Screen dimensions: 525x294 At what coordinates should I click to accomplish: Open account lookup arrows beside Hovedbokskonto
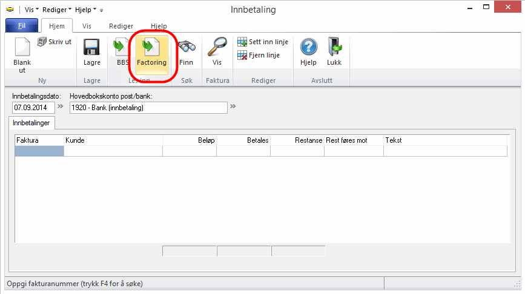click(x=233, y=107)
